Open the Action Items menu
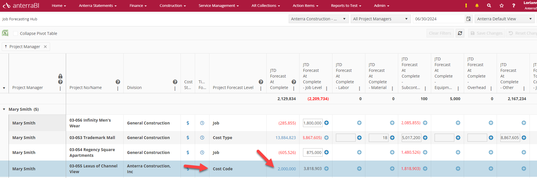Viewport: 537px width, 178px height. [x=306, y=5]
